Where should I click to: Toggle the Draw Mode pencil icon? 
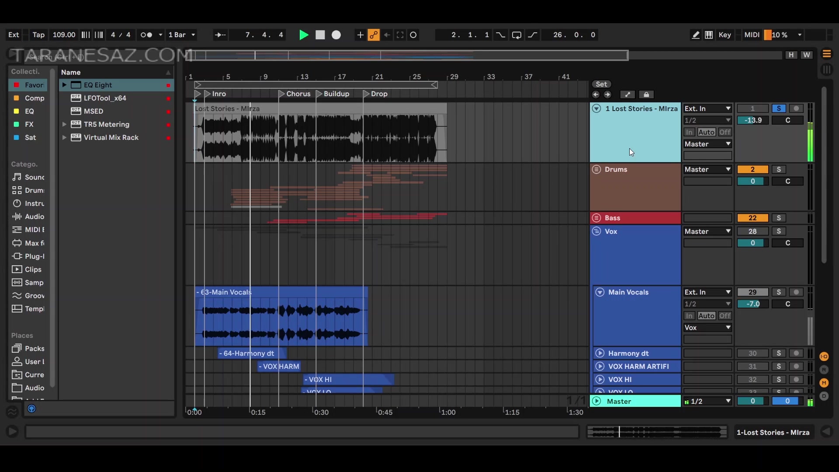click(x=696, y=35)
